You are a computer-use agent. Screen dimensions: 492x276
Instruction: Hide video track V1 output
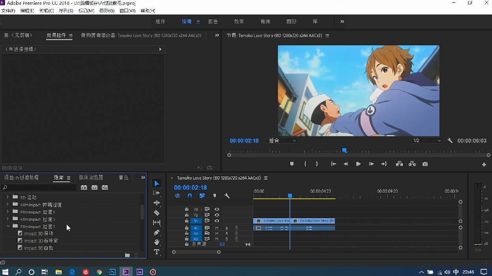click(217, 221)
